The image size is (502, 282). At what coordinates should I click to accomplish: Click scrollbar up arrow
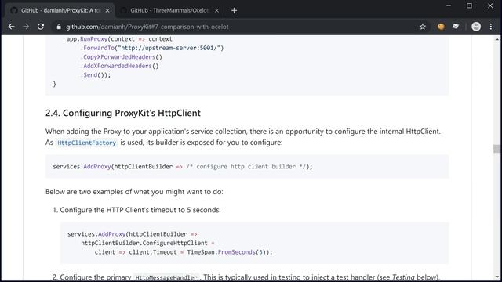(x=497, y=39)
